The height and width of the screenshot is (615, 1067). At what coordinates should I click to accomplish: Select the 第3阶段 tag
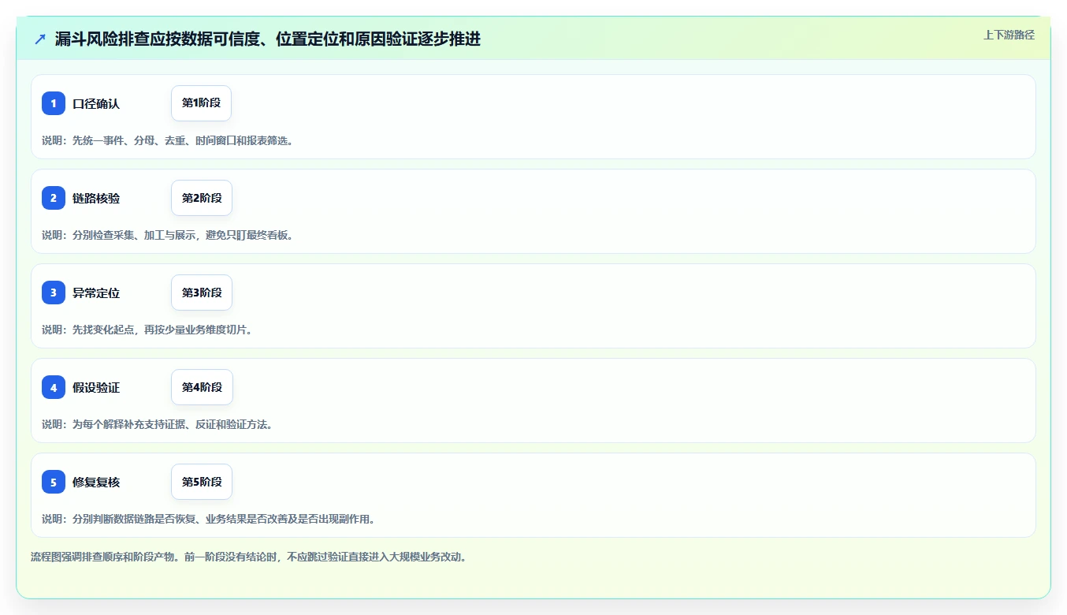point(202,293)
